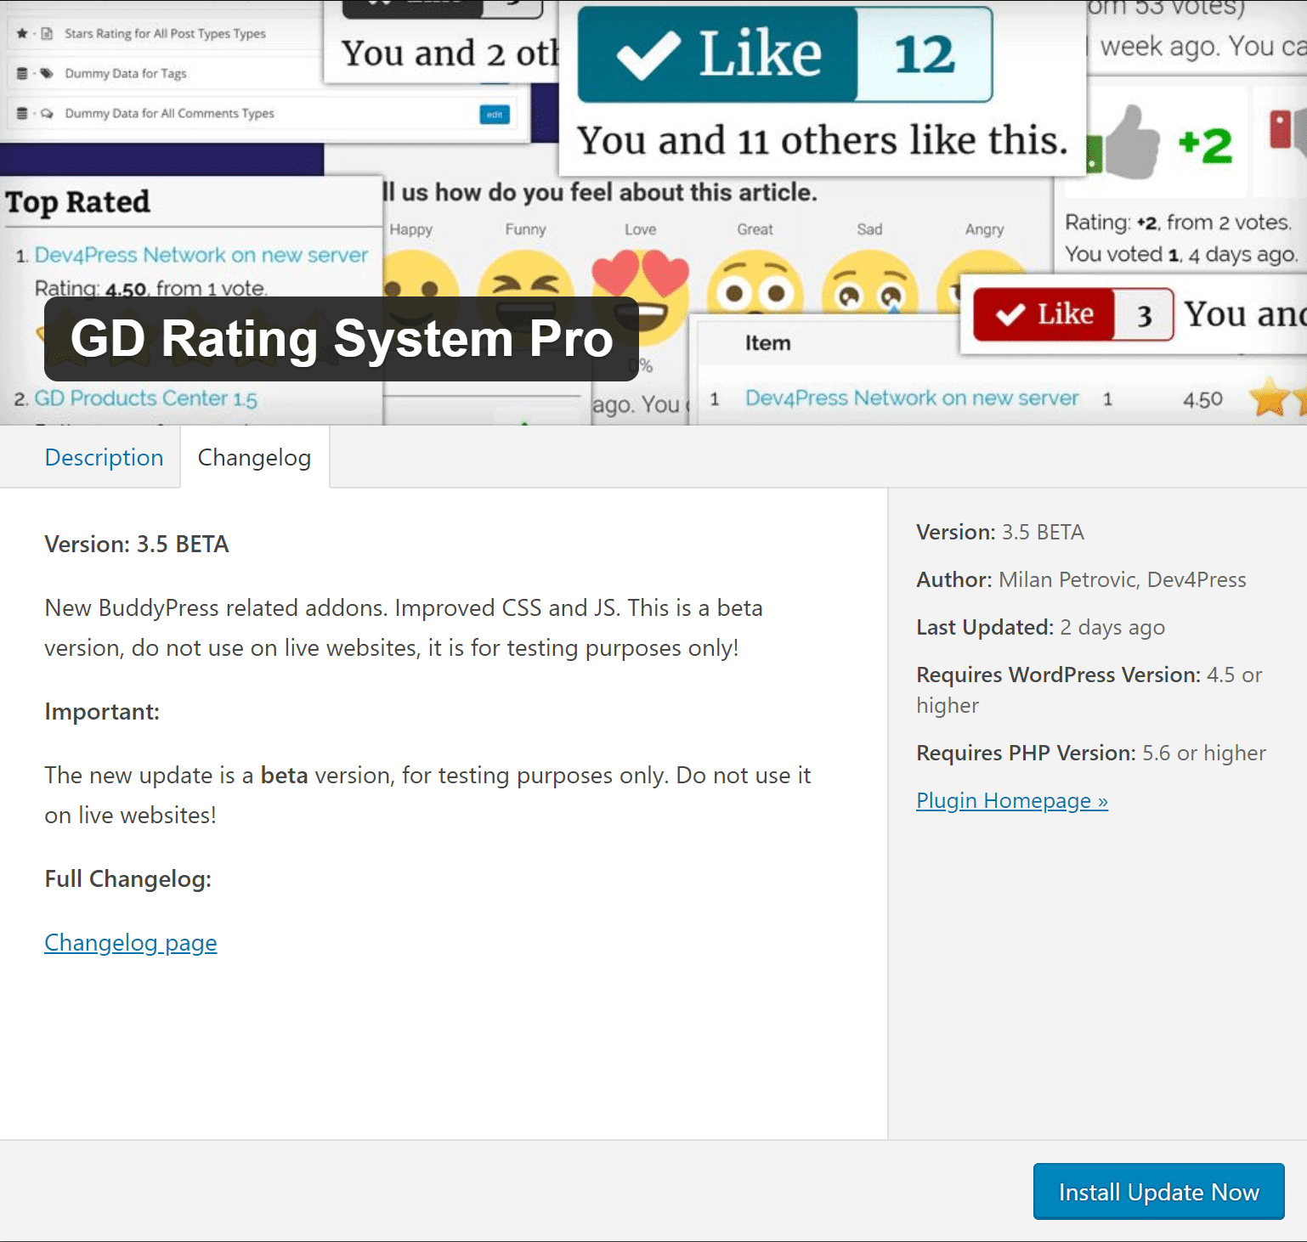Click the Important: heading
This screenshot has height=1242, width=1307.
[x=102, y=711]
